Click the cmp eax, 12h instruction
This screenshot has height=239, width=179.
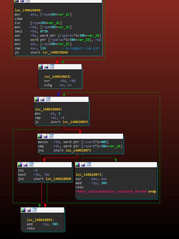coord(30,48)
